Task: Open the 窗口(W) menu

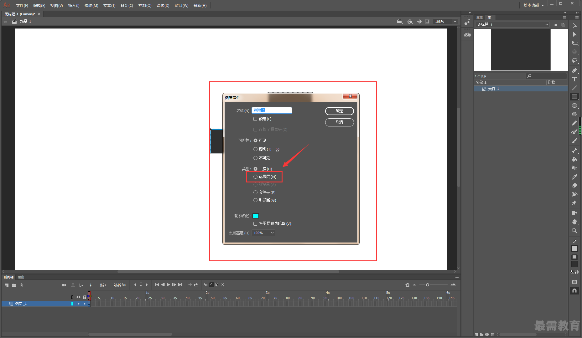Action: pos(181,6)
